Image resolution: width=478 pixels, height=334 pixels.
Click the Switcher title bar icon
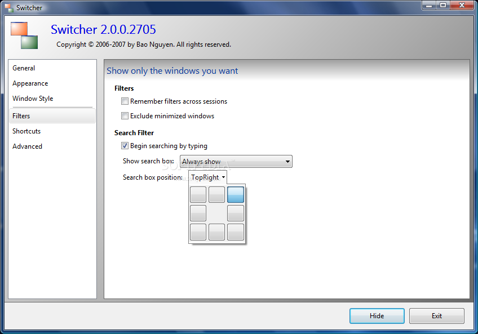point(9,8)
